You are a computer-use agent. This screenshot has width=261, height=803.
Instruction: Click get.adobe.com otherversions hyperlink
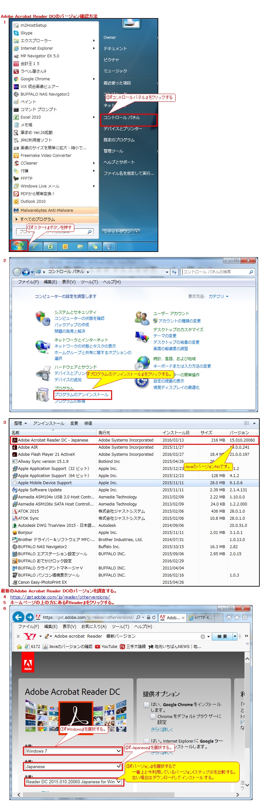(60, 597)
